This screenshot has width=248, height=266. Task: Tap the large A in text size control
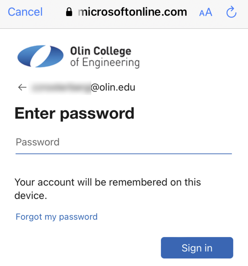tap(209, 12)
